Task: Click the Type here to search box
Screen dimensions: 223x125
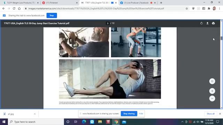Action: (36, 122)
